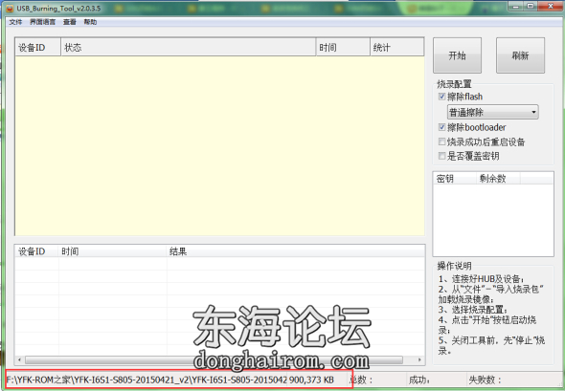Toggle the 擦除bootloader checkbox
This screenshot has width=565, height=391.
(441, 127)
